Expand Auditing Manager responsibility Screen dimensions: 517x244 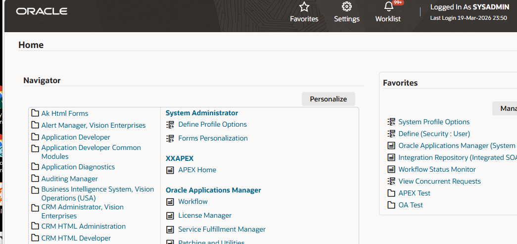pos(70,179)
